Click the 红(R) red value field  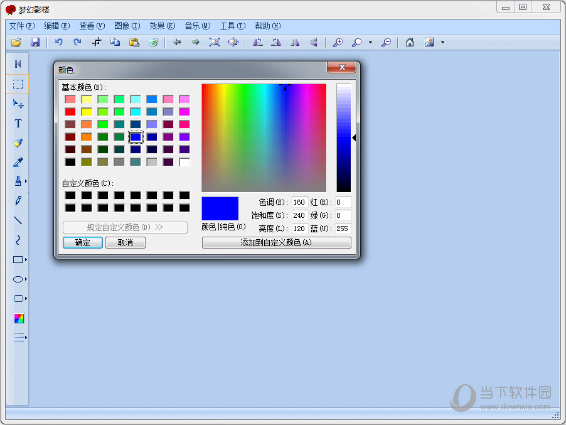pyautogui.click(x=343, y=202)
